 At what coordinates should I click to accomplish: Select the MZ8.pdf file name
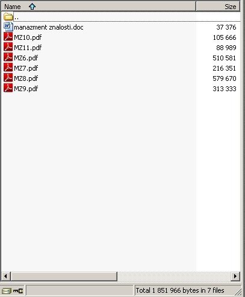click(x=26, y=78)
